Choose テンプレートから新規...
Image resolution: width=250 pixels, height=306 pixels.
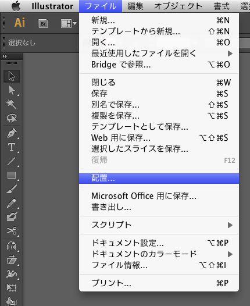point(159,31)
